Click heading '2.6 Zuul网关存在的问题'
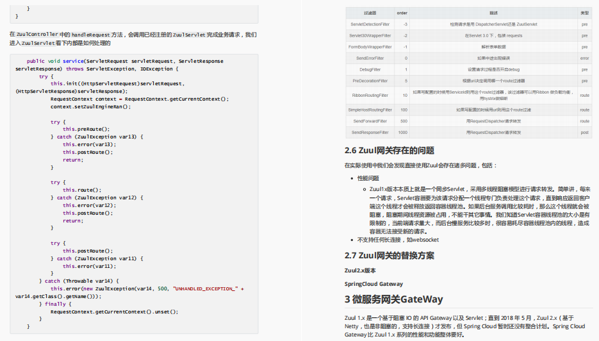 pyautogui.click(x=390, y=151)
